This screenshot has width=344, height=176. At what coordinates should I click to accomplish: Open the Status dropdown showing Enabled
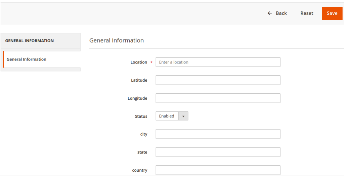click(x=172, y=116)
